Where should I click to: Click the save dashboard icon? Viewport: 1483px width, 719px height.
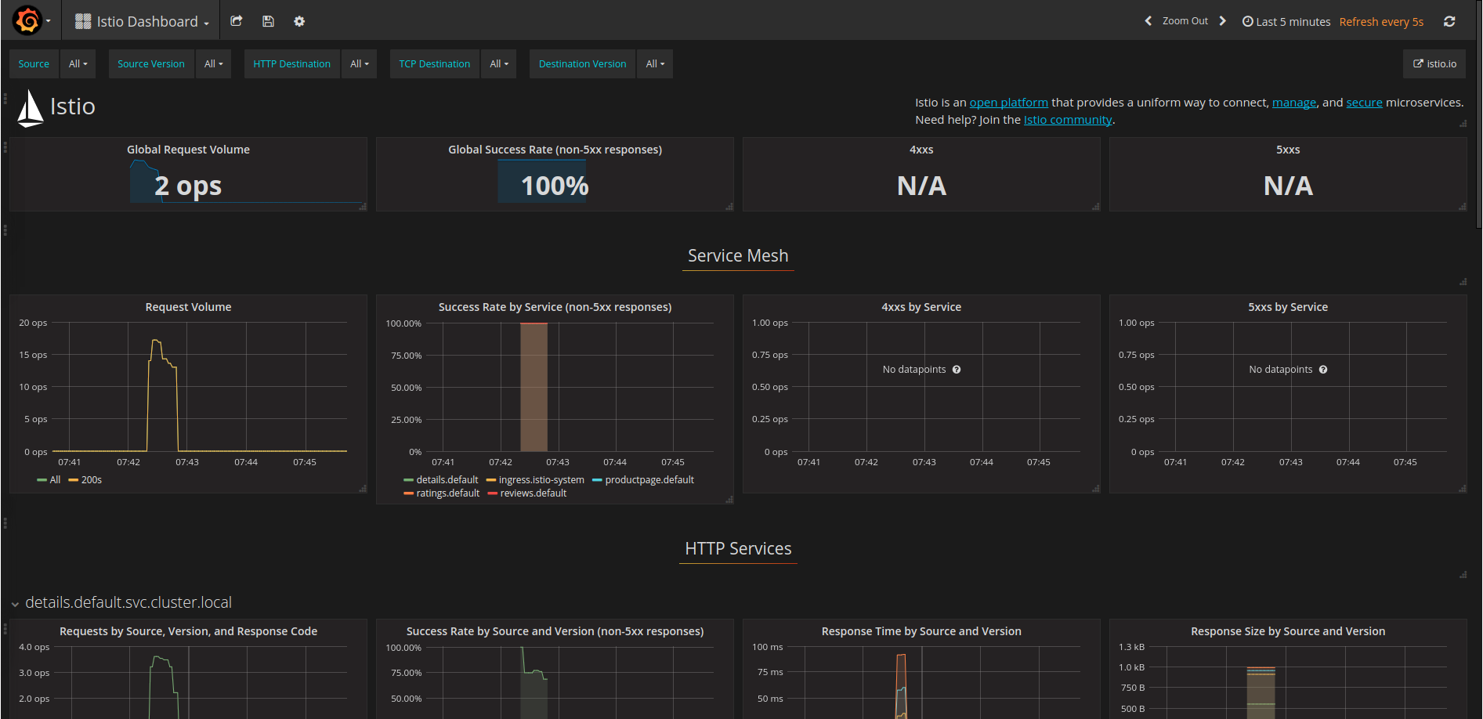tap(268, 21)
